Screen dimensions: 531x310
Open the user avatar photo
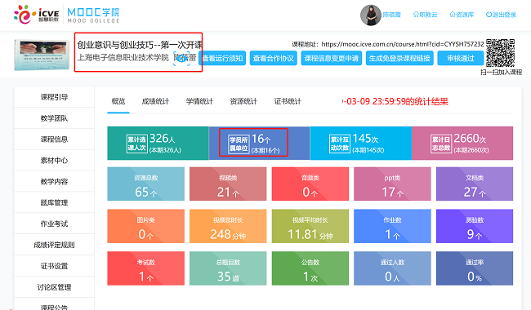(x=371, y=15)
